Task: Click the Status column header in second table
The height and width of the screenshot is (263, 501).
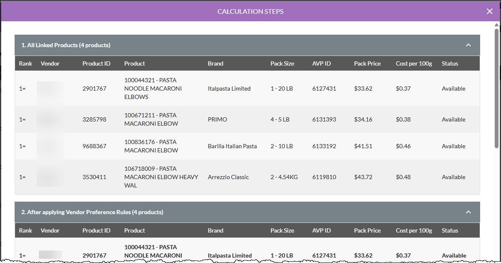Action: click(x=450, y=230)
